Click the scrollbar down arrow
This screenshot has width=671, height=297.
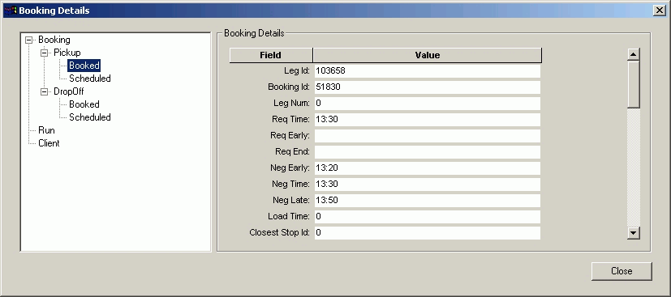coord(634,233)
